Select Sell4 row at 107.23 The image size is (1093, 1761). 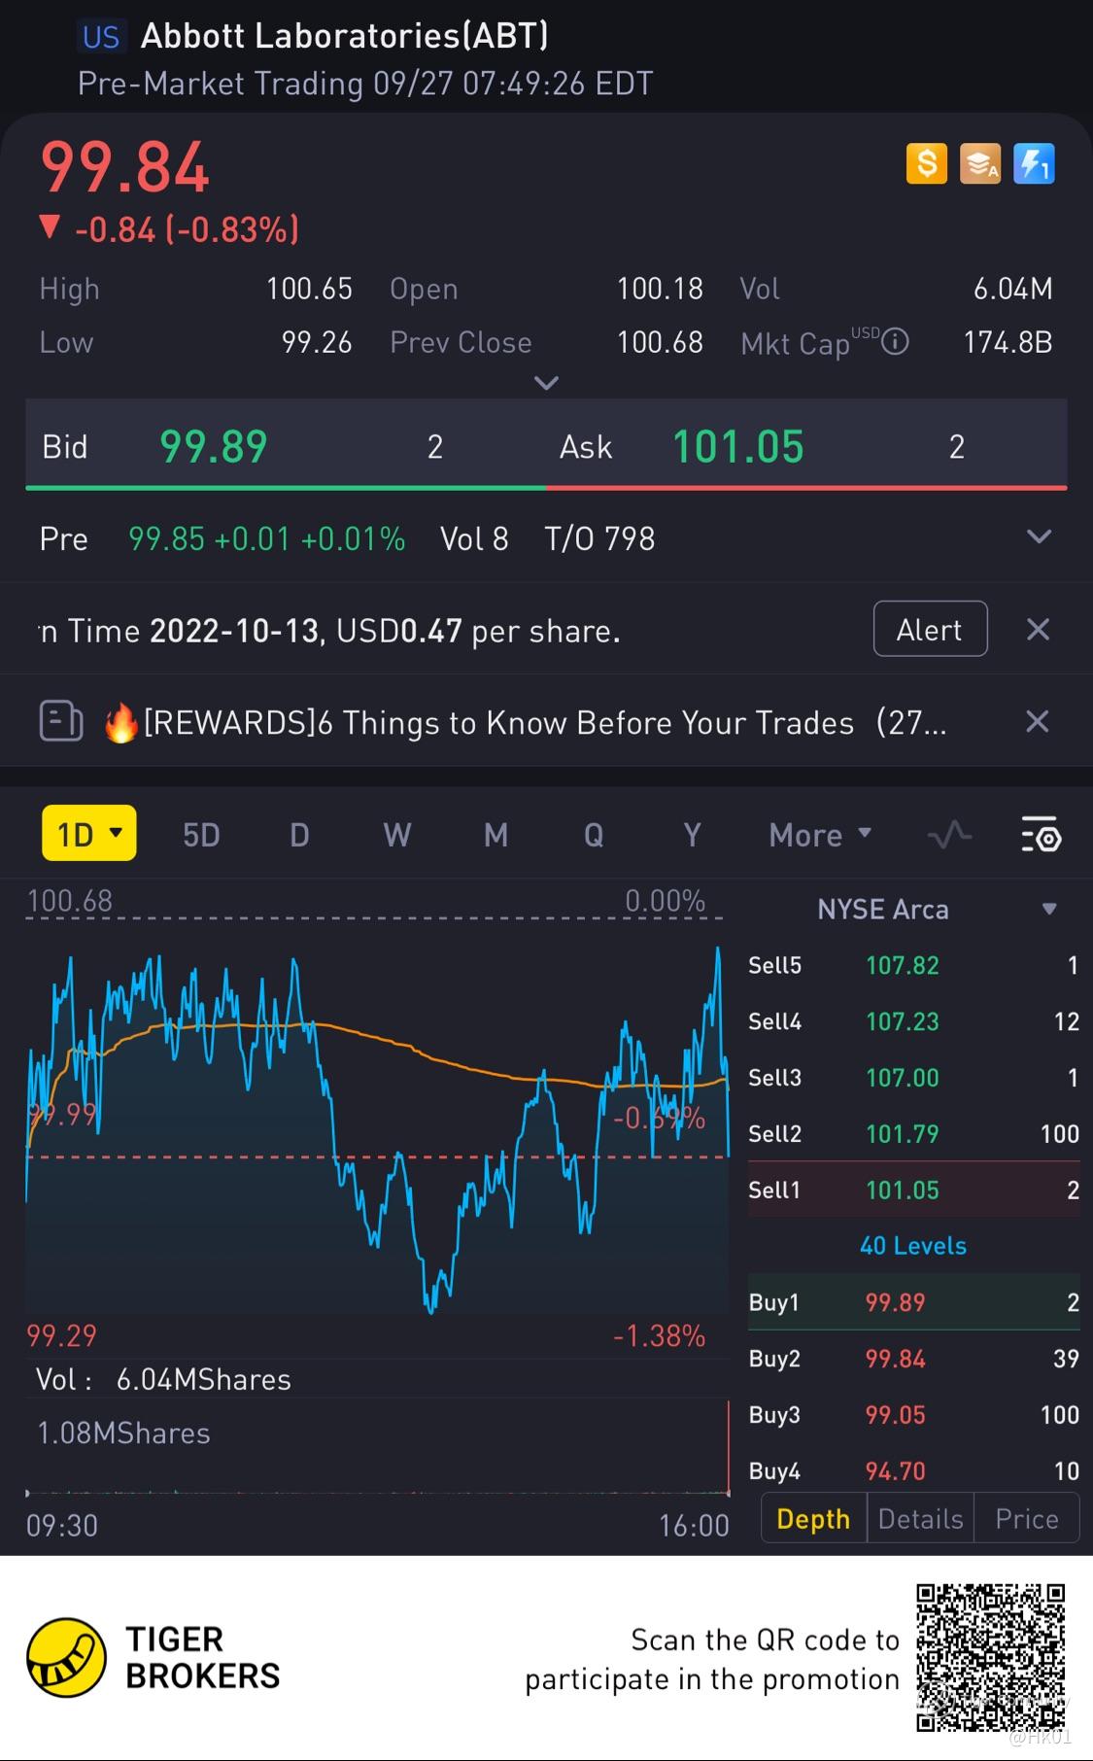pos(913,1021)
